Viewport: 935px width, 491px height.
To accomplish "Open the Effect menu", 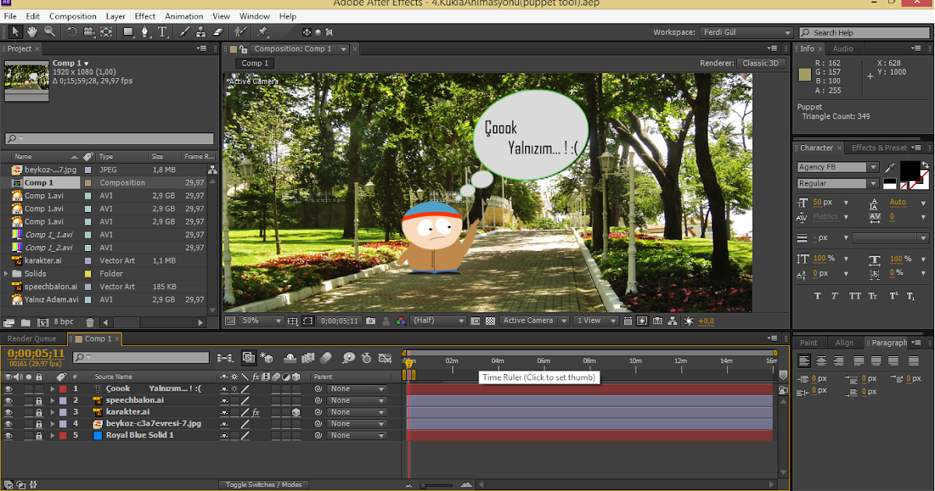I will coord(145,16).
